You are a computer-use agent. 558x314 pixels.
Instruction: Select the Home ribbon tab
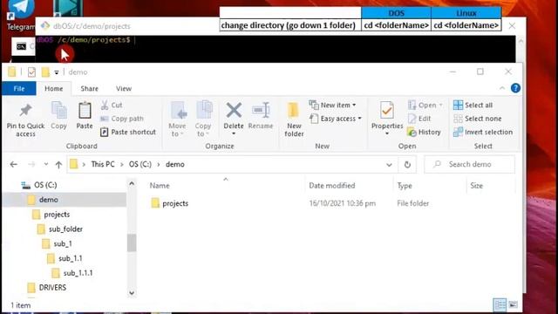coord(54,89)
